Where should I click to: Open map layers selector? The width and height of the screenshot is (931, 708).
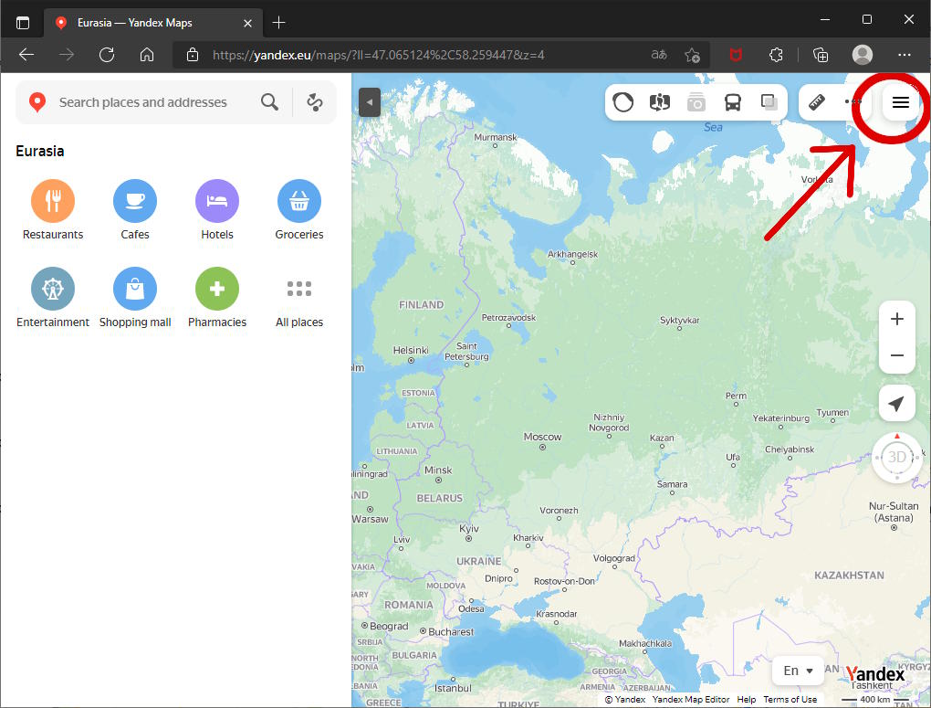pos(769,102)
